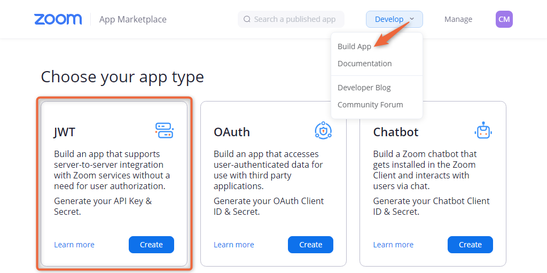Click the OAuth shield icon
Image resolution: width=547 pixels, height=273 pixels.
[x=323, y=130]
